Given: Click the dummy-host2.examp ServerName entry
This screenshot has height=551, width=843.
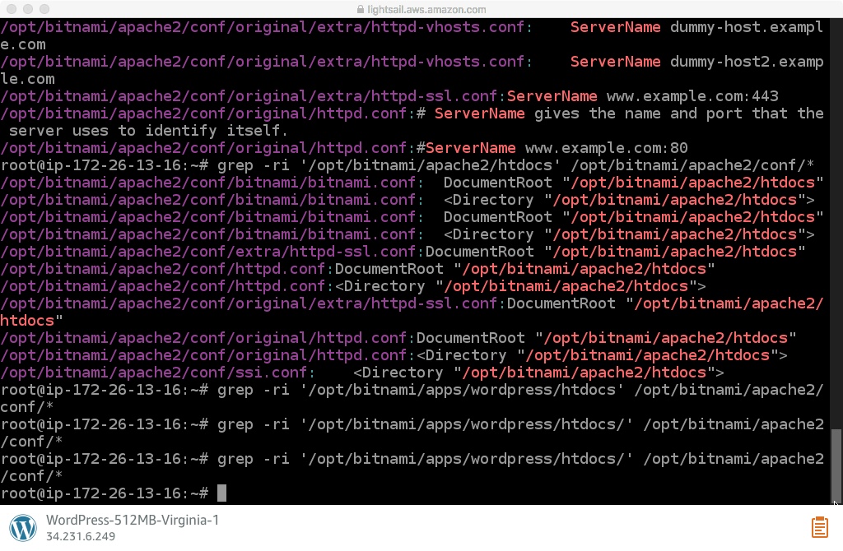Looking at the screenshot, I should point(746,62).
